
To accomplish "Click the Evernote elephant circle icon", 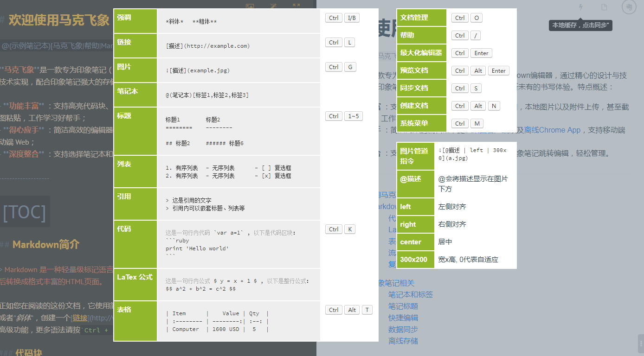I will click(x=629, y=7).
